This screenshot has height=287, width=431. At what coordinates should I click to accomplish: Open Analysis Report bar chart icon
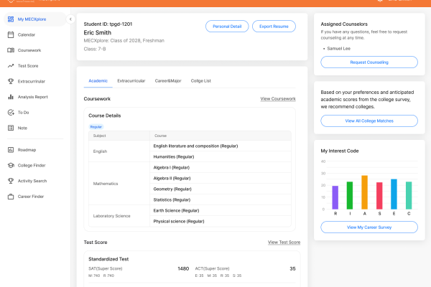11,97
